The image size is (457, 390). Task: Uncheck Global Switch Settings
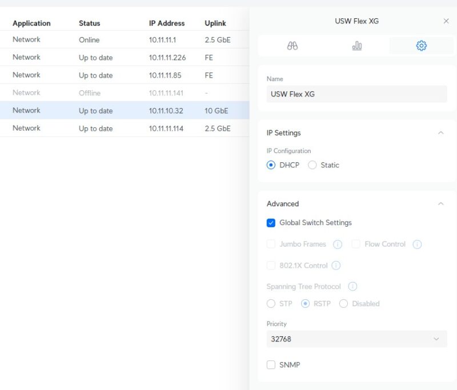pyautogui.click(x=271, y=223)
